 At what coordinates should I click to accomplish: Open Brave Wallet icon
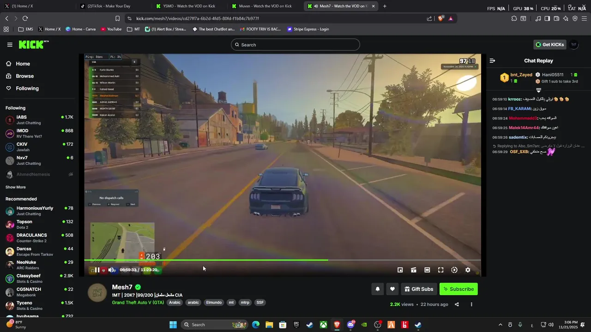click(x=556, y=18)
